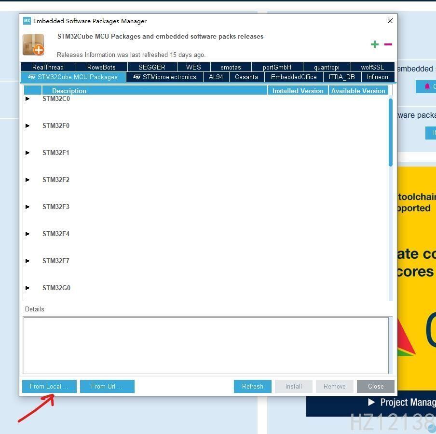Open the AL94 tab
Screen dimensions: 436x434
pos(216,77)
